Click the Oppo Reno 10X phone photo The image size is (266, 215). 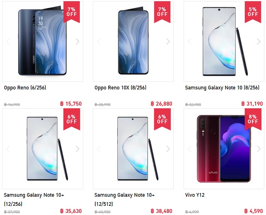pyautogui.click(x=133, y=40)
